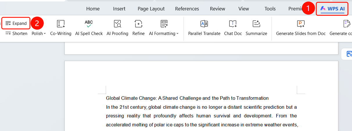Open the AI side panel icon
Screen dimensions: 352x131
[x=349, y=54]
